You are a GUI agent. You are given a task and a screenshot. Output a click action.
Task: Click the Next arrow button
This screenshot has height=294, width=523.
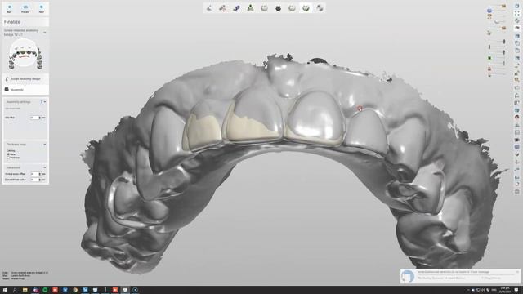click(x=42, y=9)
